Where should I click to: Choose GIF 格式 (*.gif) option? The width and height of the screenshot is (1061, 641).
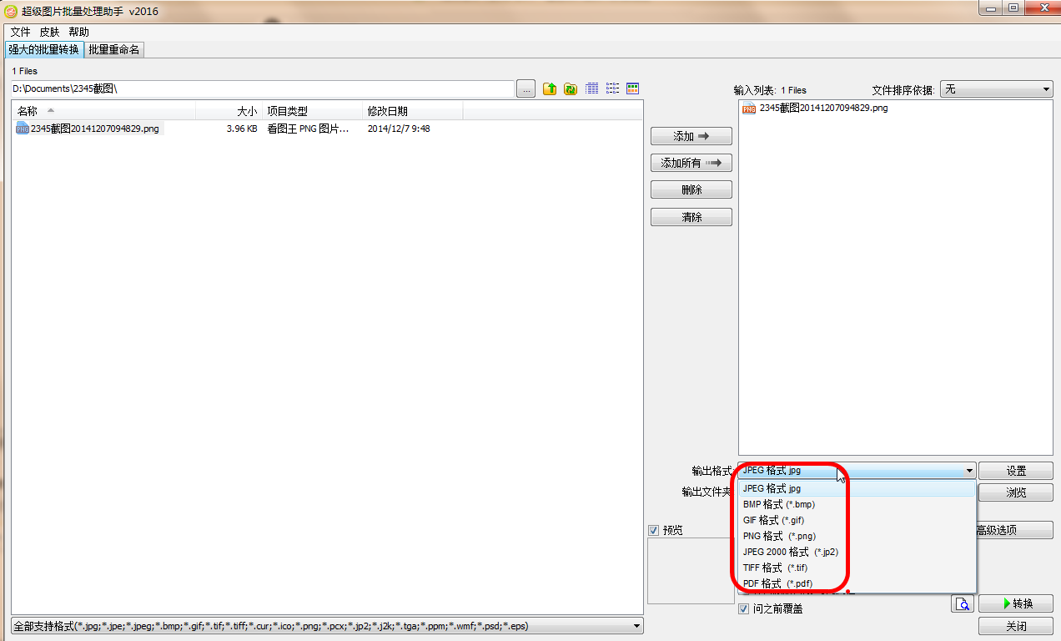pos(857,520)
